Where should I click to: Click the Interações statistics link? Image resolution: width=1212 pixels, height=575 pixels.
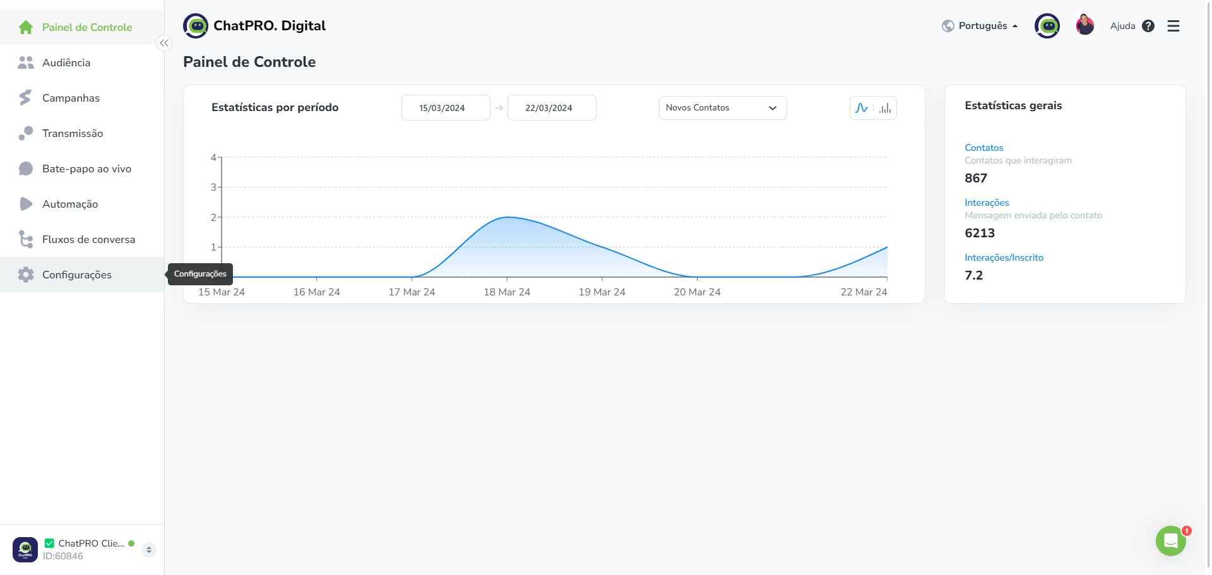pyautogui.click(x=987, y=203)
